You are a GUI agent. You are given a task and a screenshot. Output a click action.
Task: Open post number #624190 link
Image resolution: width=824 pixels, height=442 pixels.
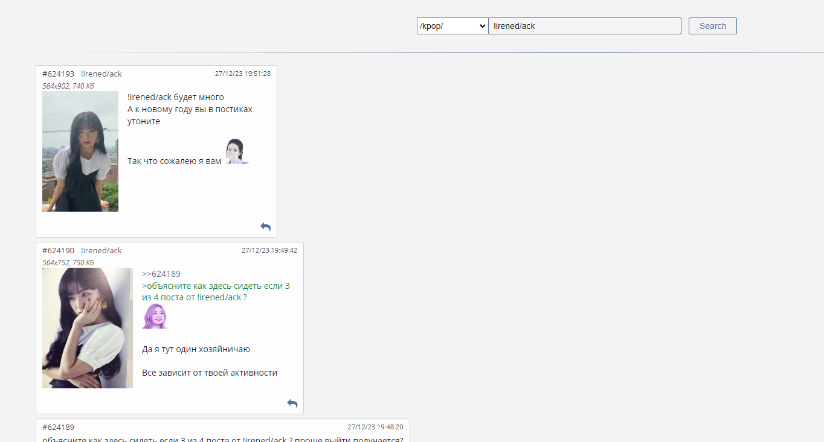point(58,250)
